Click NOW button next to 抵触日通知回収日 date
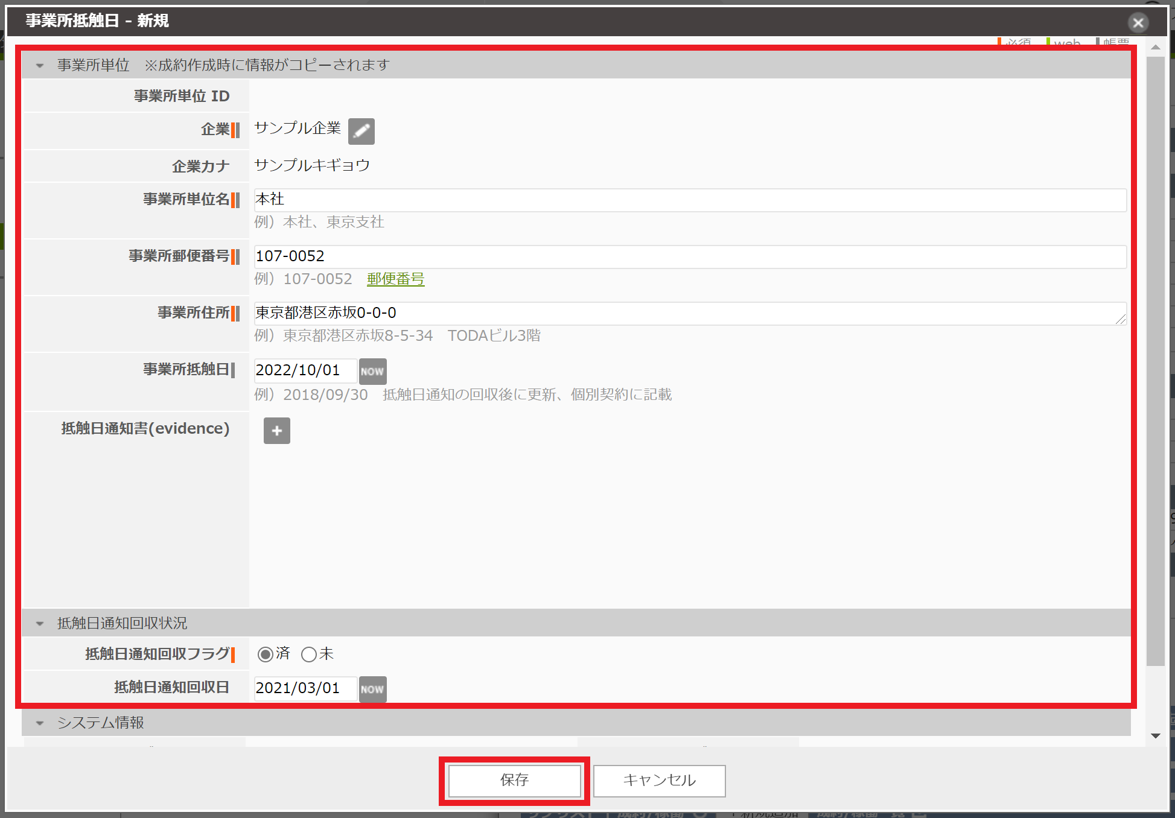The image size is (1175, 818). coord(372,689)
